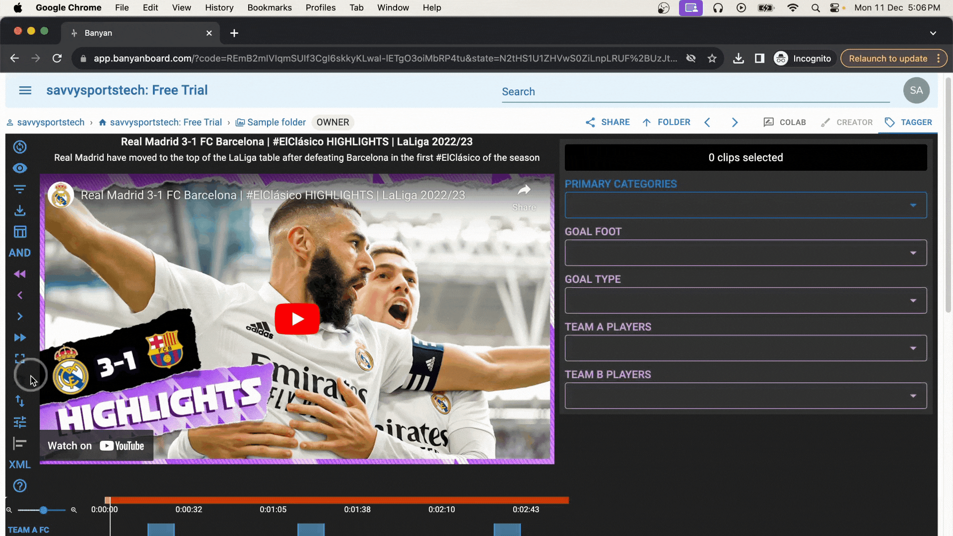Click the timeline zoom slider handle
This screenshot has width=953, height=536.
44,510
